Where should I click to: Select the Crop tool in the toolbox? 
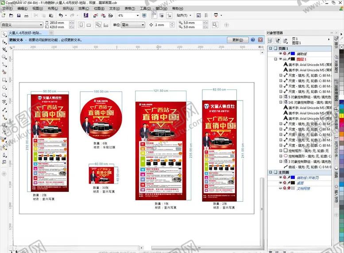coord(4,50)
